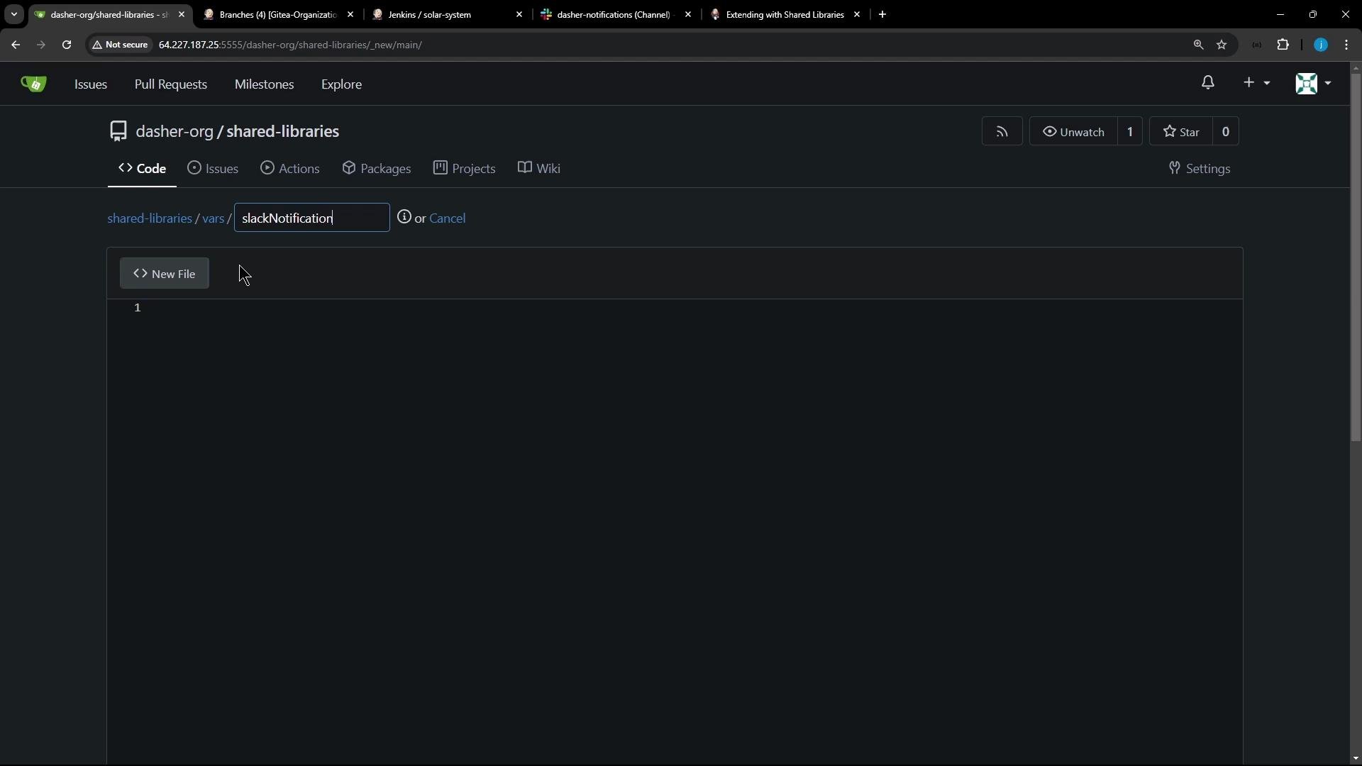Open the browser zoom indicator
The image size is (1362, 766).
point(1198,45)
